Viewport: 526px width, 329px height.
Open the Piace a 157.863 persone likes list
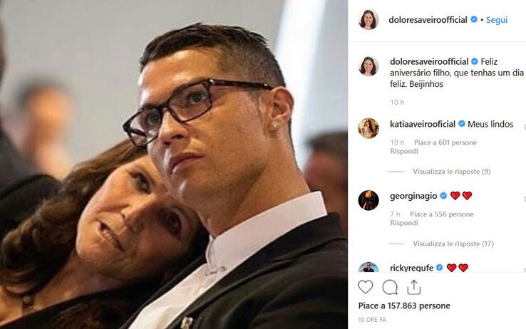coord(404,305)
